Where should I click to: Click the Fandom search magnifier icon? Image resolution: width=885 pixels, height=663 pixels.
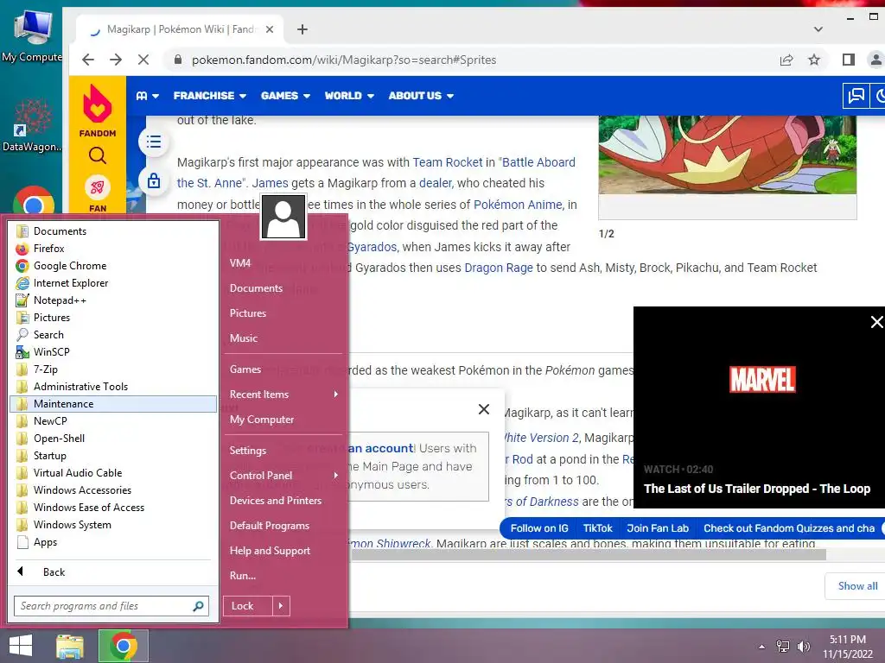coord(97,155)
